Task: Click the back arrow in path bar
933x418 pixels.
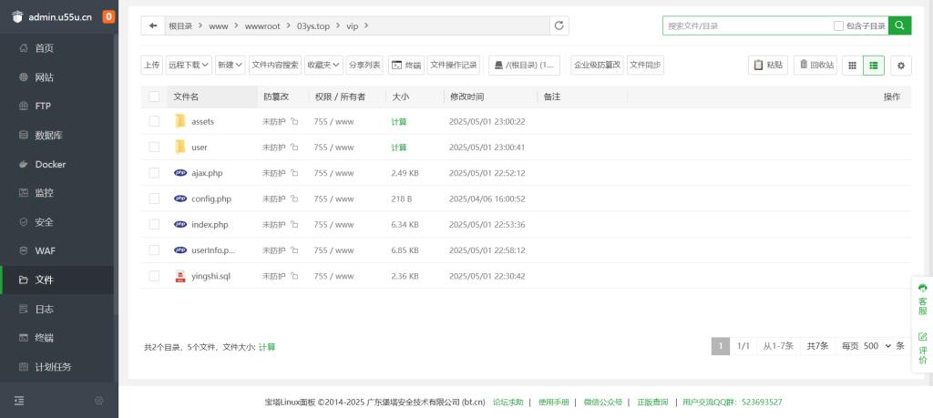Action: (153, 26)
